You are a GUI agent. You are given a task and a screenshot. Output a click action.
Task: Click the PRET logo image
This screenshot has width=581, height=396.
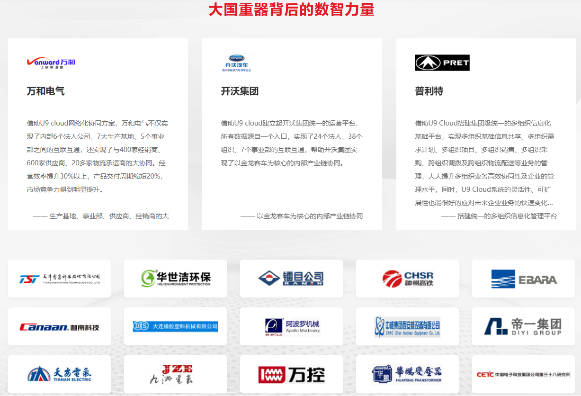coord(442,63)
